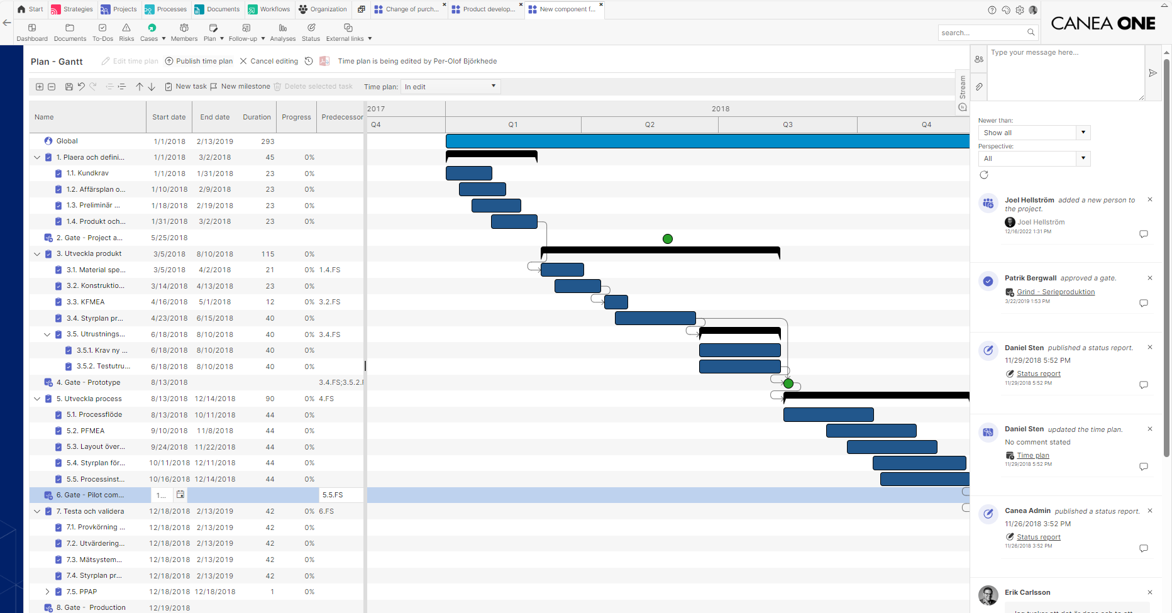Viewport: 1172px width, 613px height.
Task: Switch to the Product development tab
Action: coord(487,9)
